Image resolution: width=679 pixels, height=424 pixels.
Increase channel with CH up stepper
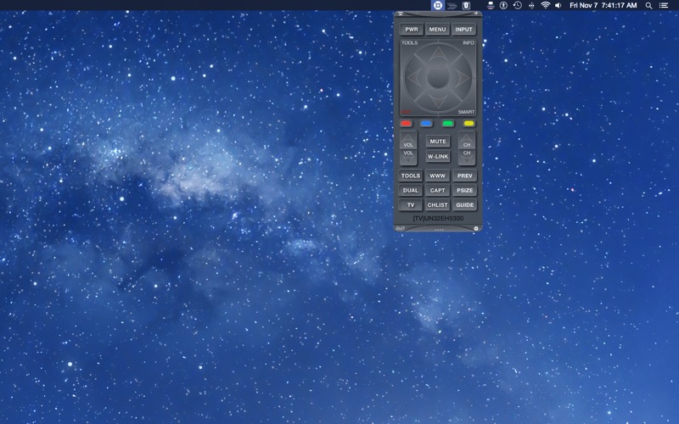(467, 141)
